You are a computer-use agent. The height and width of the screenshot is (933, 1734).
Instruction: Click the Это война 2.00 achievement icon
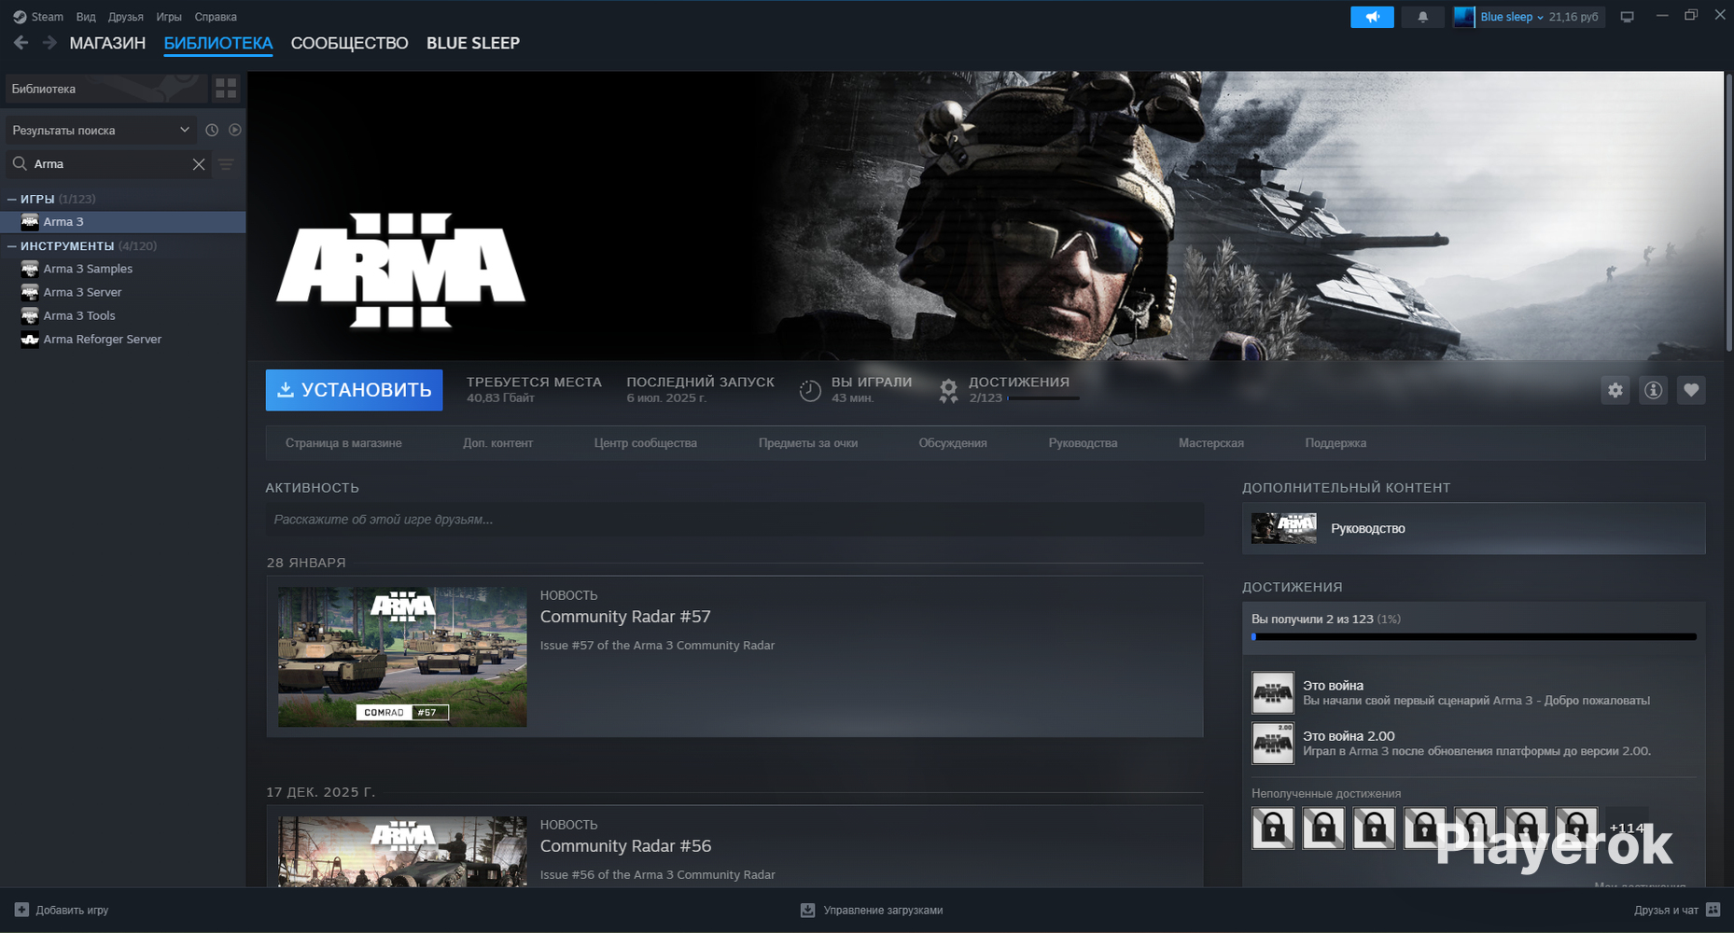coord(1273,744)
